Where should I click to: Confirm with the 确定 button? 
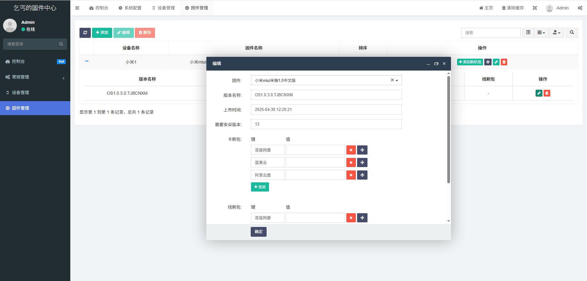(259, 232)
